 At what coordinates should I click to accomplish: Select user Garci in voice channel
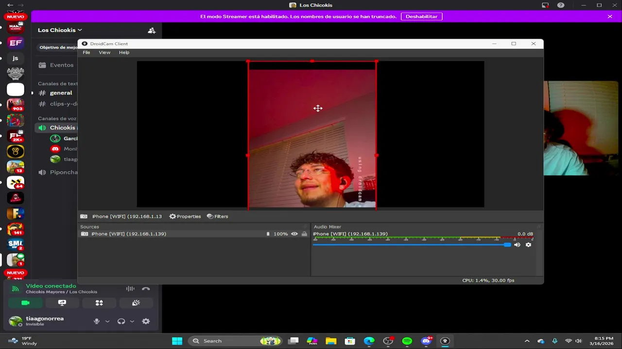(64, 139)
